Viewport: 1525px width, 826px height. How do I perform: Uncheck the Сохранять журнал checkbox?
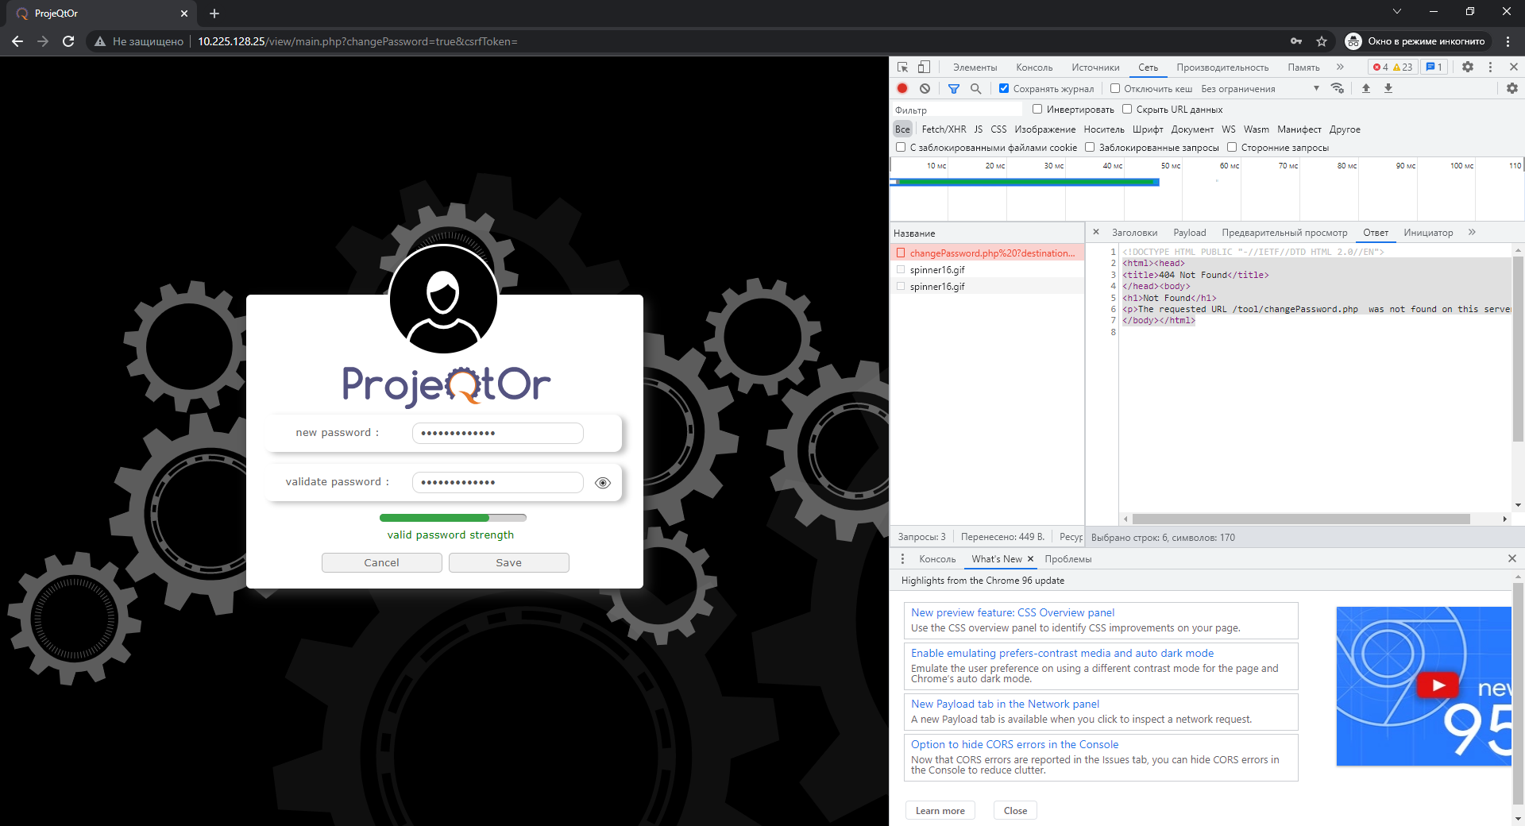click(x=1004, y=88)
